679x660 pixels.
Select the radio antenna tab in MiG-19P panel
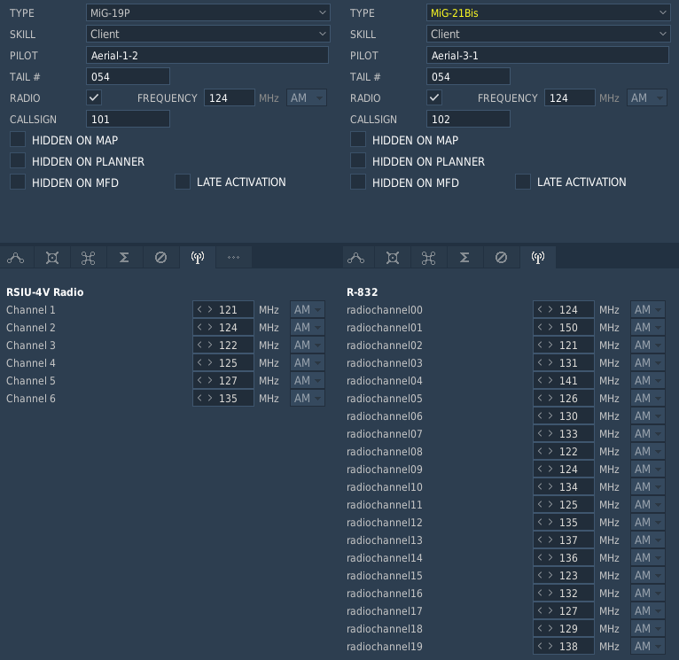[x=198, y=258]
